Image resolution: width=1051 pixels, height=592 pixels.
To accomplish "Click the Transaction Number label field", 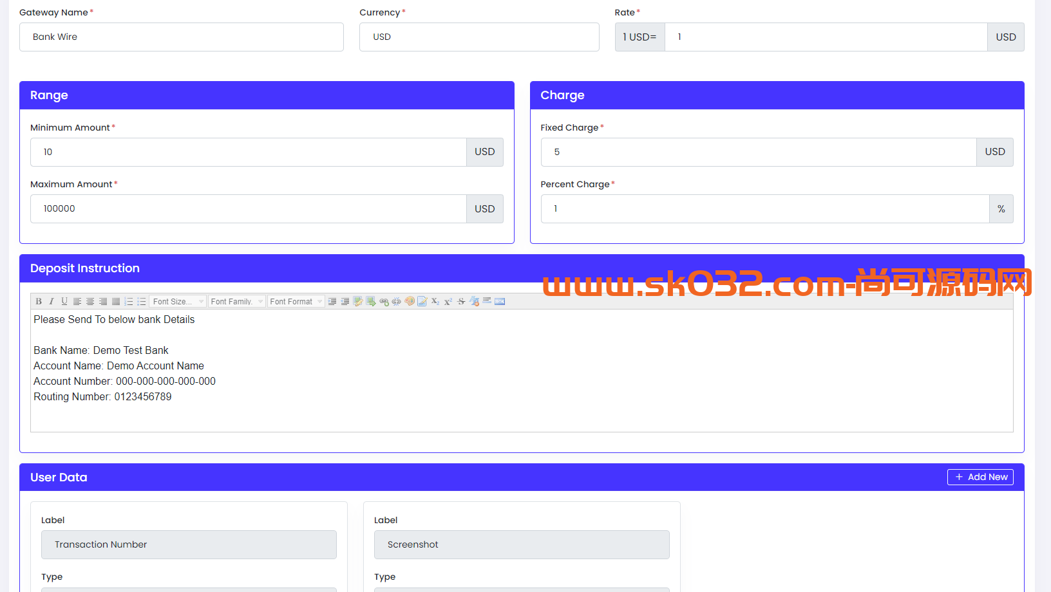I will pyautogui.click(x=189, y=544).
